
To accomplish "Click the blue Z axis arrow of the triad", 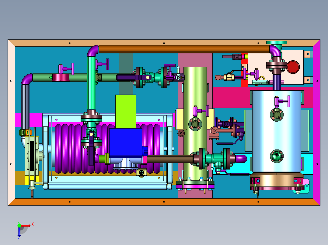I will [x=19, y=232].
